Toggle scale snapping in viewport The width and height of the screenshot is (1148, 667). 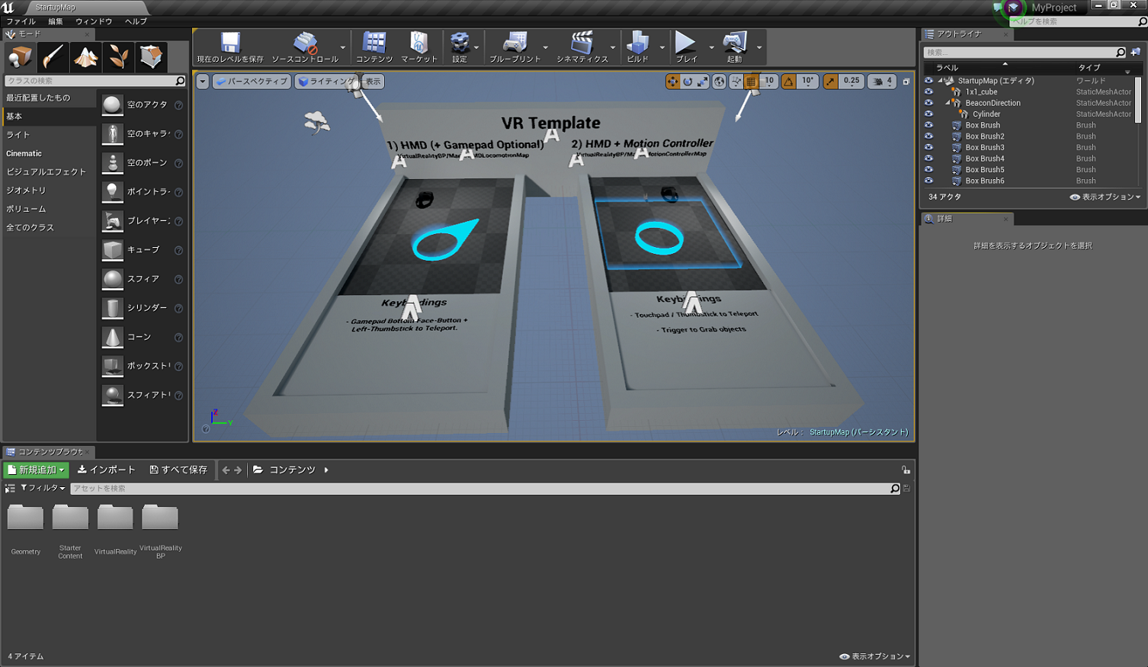[x=830, y=82]
